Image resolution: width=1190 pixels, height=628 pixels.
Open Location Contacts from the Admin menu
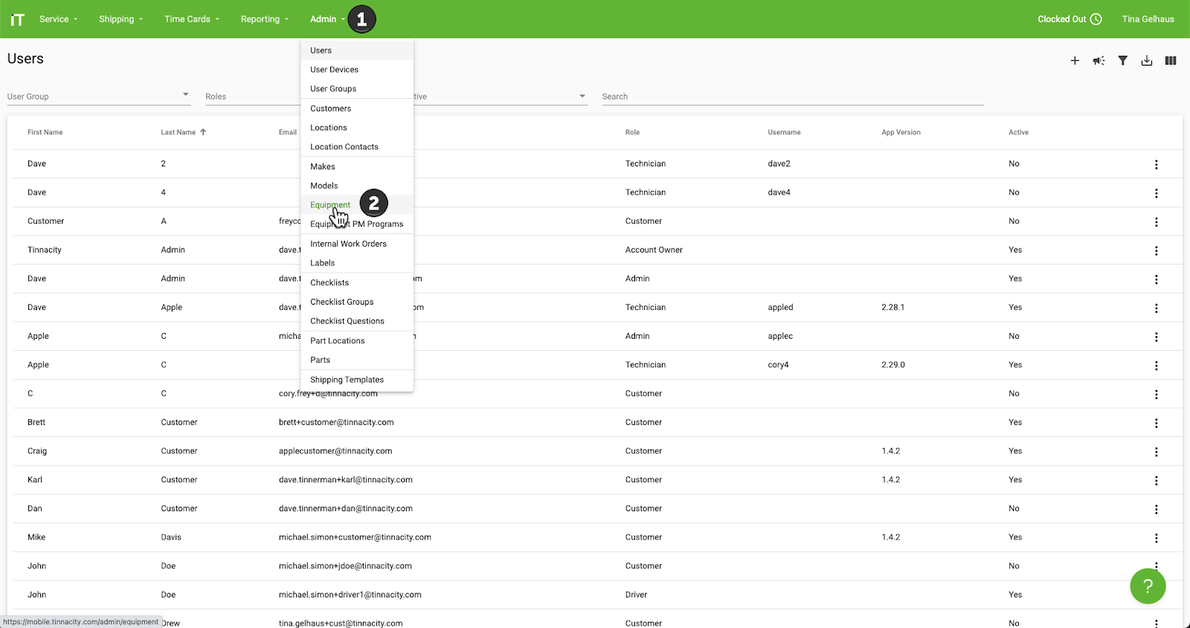pyautogui.click(x=357, y=147)
